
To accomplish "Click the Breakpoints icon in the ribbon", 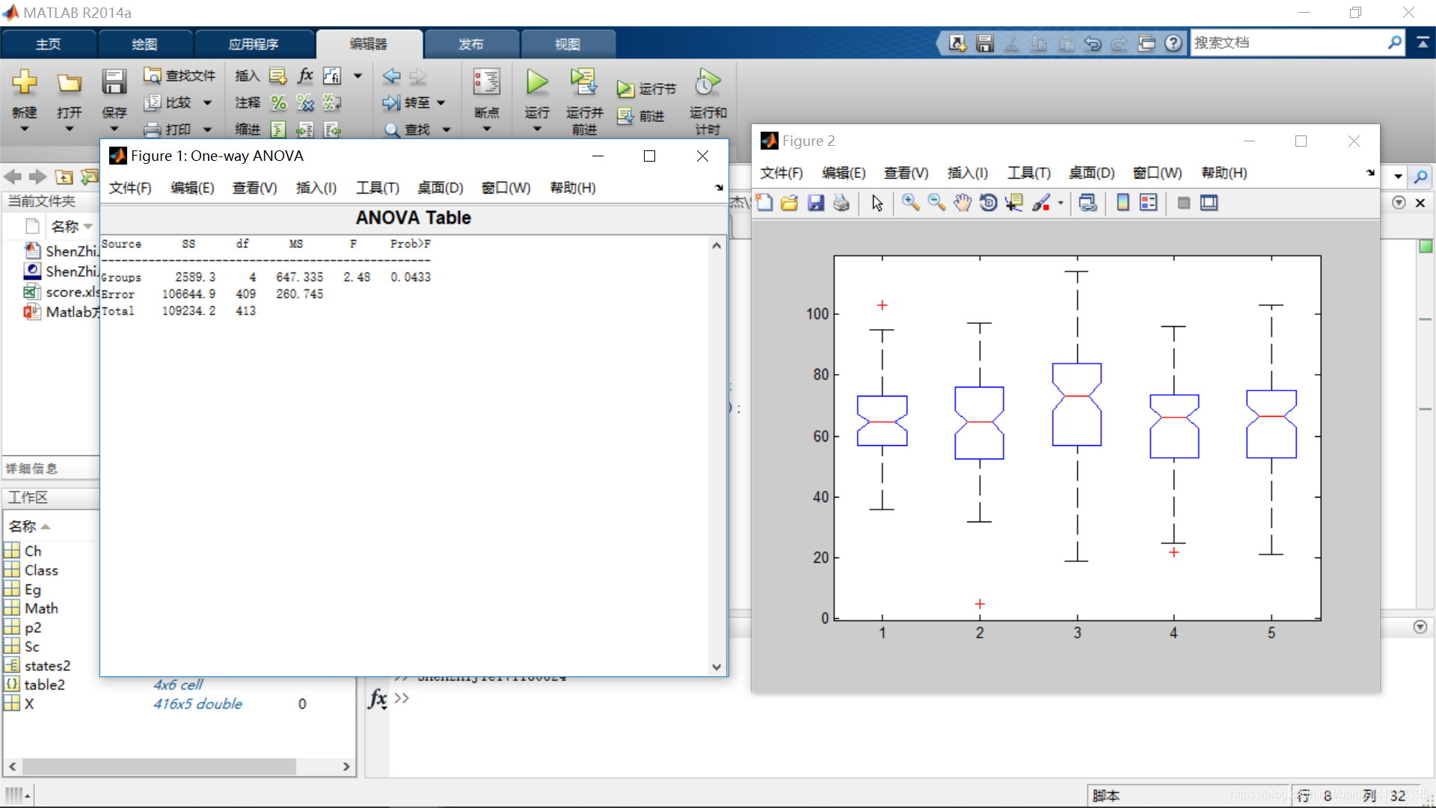I will tap(486, 82).
